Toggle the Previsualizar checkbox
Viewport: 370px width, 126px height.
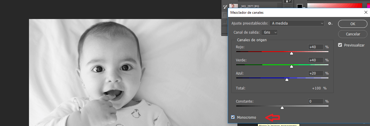[x=340, y=45]
